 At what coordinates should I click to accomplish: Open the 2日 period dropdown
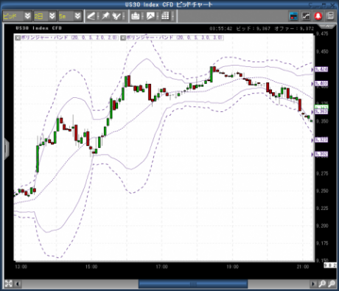(52, 16)
